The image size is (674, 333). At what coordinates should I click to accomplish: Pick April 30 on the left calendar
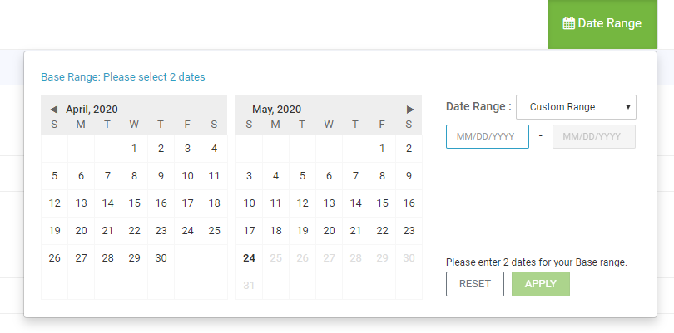click(161, 258)
